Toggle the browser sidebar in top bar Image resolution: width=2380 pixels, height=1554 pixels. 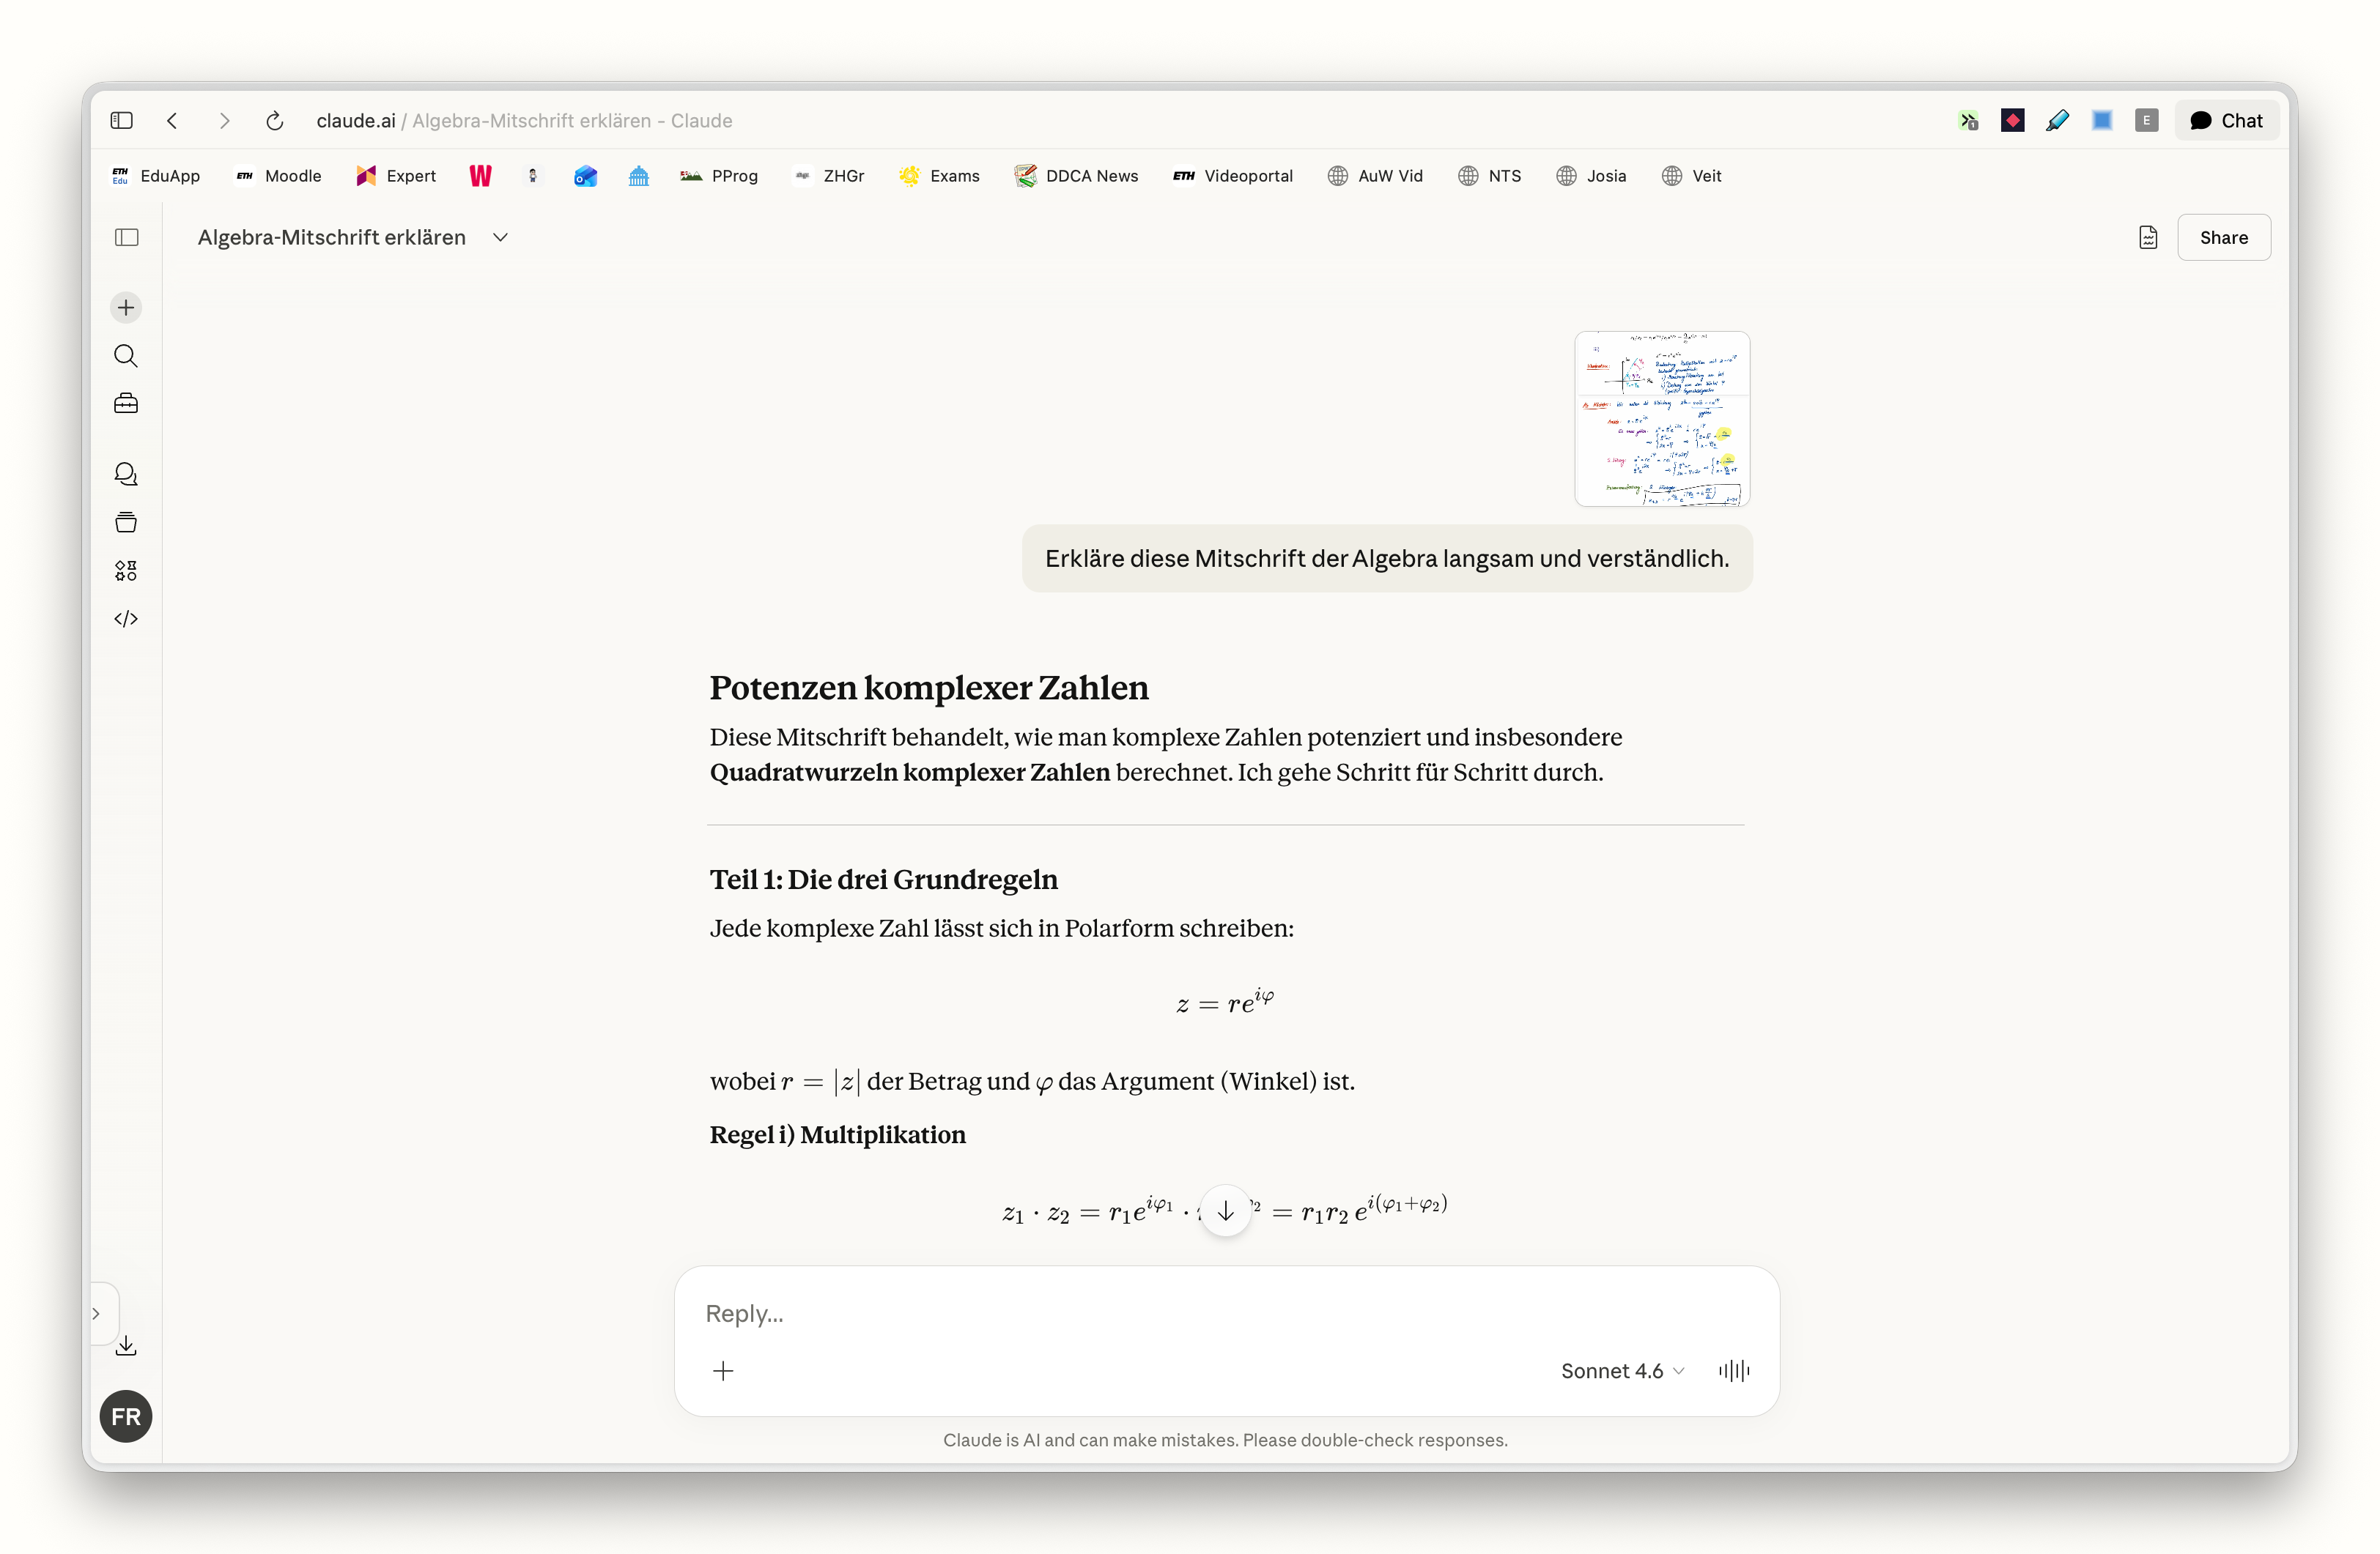point(122,121)
